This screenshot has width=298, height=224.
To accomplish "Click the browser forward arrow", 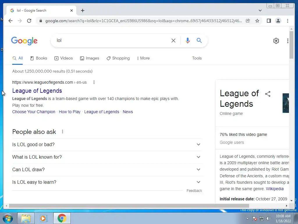I will point(20,21).
